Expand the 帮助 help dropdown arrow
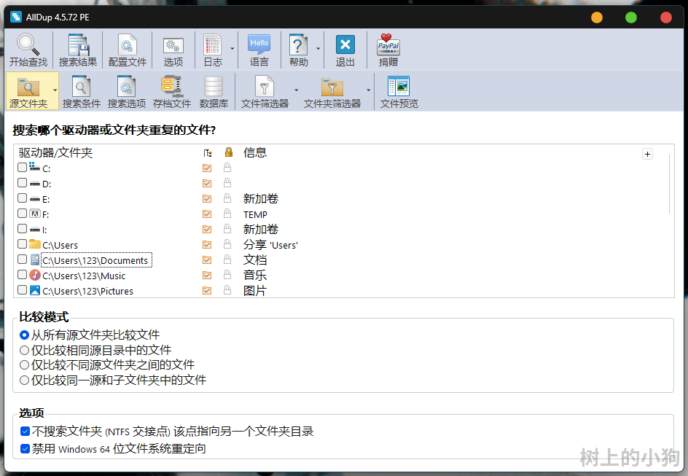Image resolution: width=688 pixels, height=476 pixels. click(318, 48)
